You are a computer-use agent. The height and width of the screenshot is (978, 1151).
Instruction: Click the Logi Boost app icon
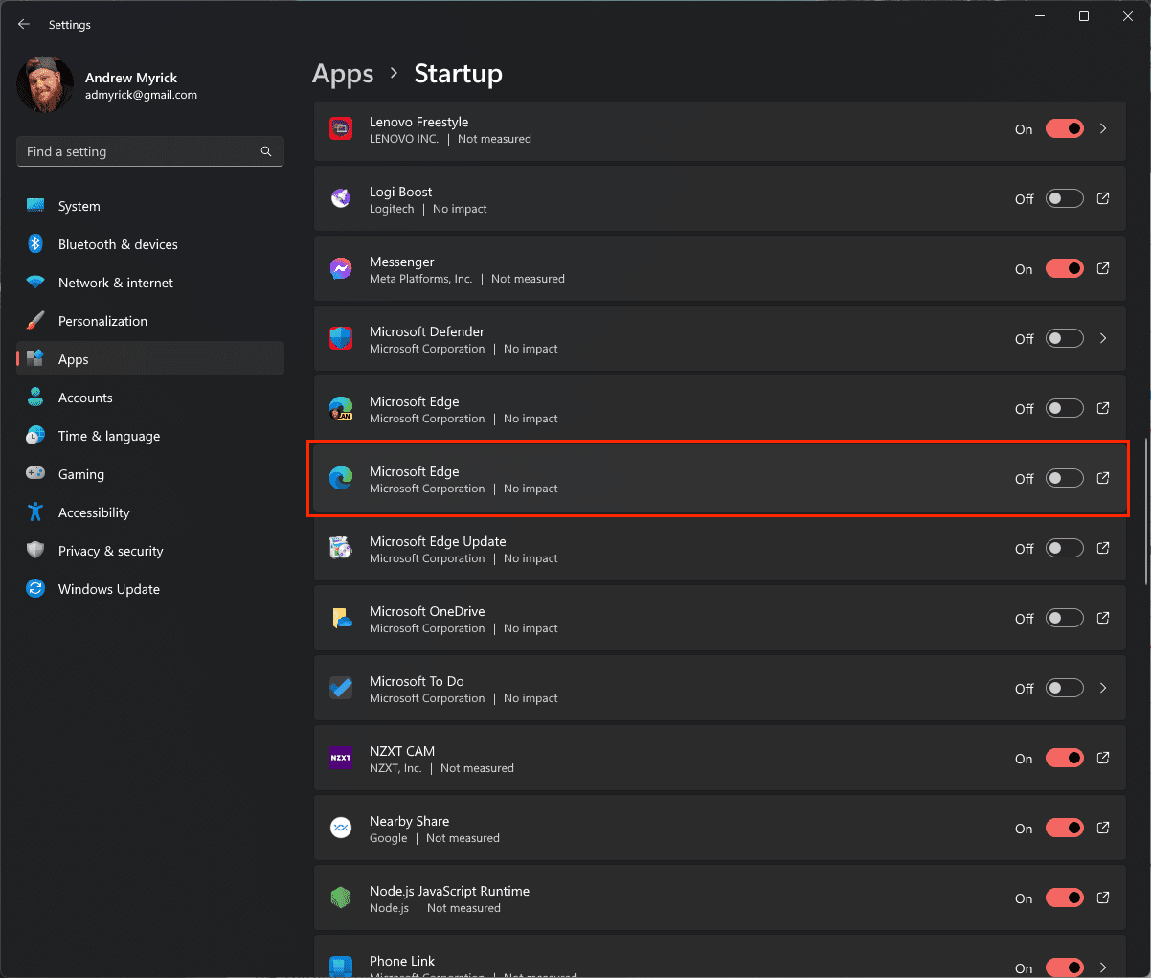pyautogui.click(x=341, y=198)
